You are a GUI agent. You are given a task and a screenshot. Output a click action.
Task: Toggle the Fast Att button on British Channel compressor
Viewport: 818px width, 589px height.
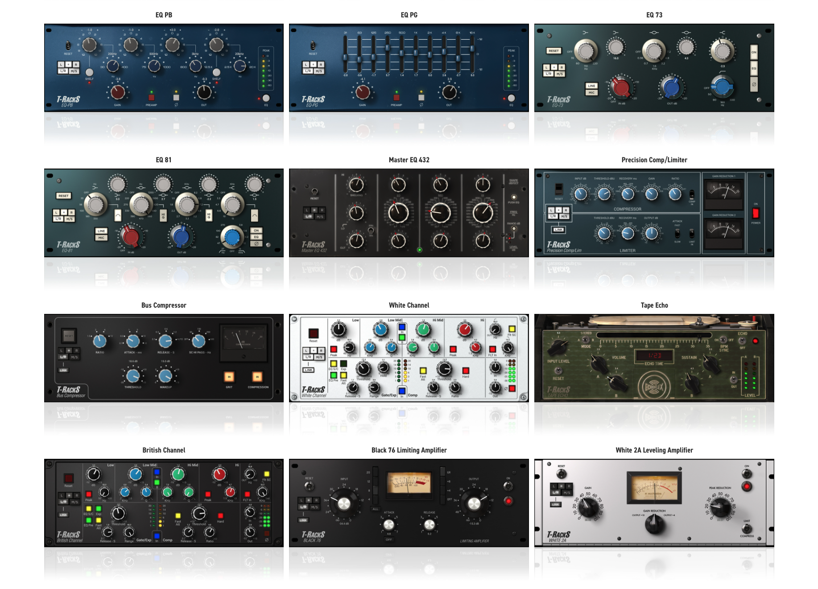click(178, 515)
